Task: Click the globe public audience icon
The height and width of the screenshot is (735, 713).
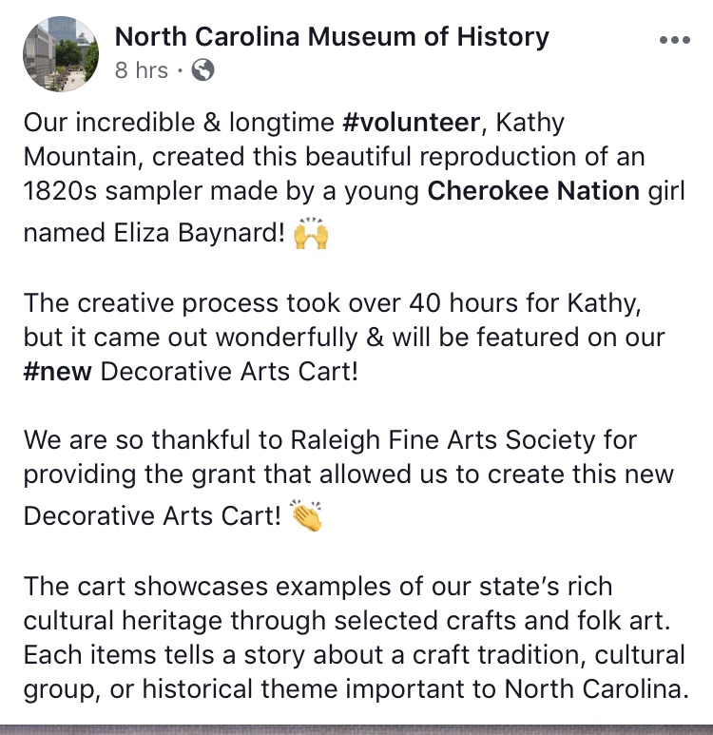Action: [203, 69]
